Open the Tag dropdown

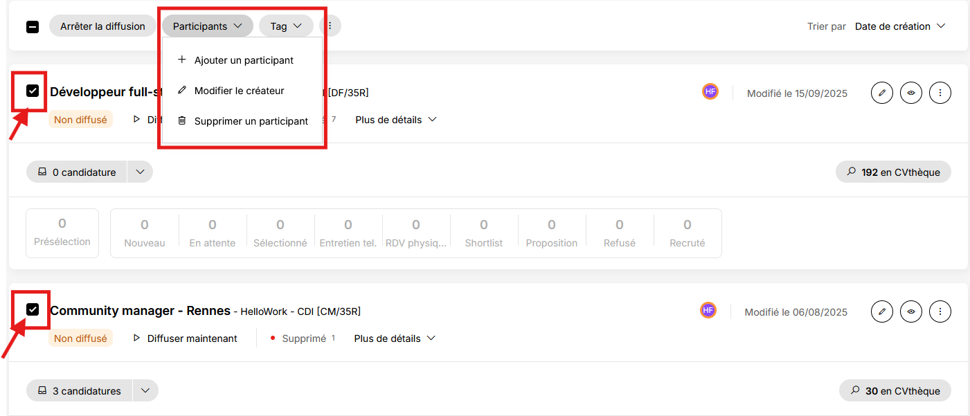286,26
